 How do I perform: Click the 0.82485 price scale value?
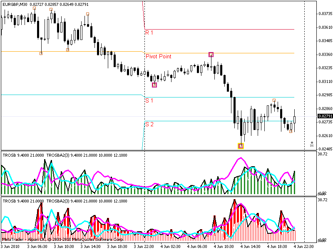(326, 149)
